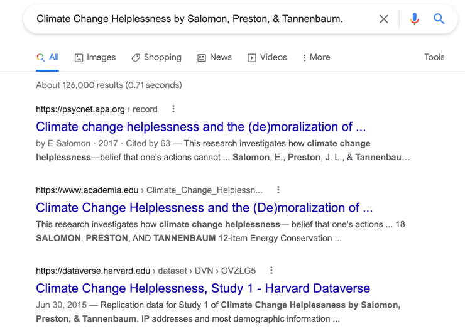Open three-dot menu for dataverse.harvard.edu result
465x336 pixels.
(271, 270)
